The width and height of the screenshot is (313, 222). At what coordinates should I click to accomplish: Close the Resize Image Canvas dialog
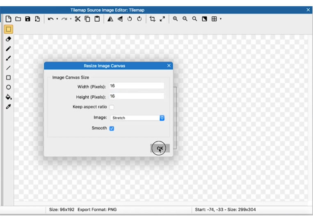(x=169, y=66)
